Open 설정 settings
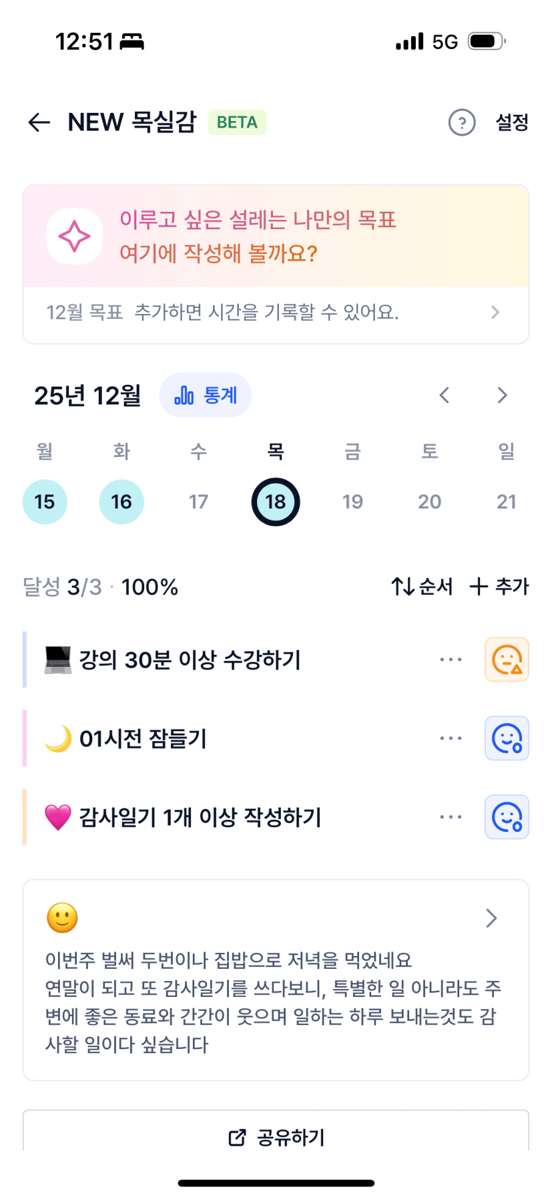The height and width of the screenshot is (1198, 552). tap(512, 122)
